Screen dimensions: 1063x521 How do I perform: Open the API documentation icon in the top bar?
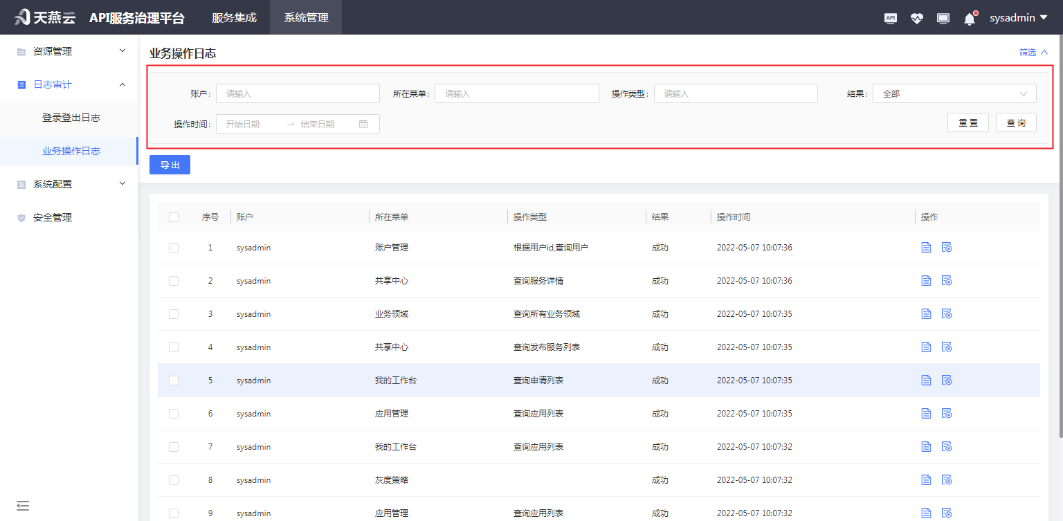[x=891, y=18]
